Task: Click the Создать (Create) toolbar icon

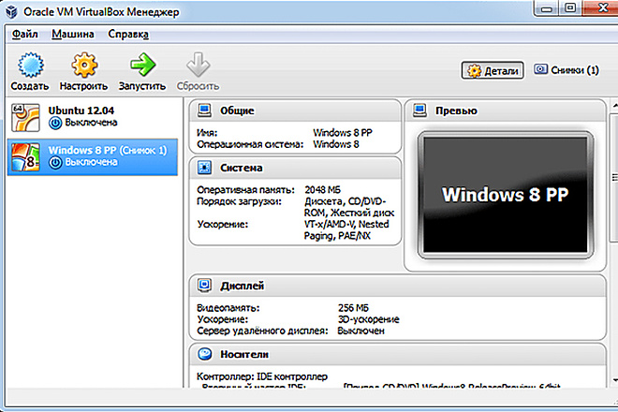Action: coord(33,64)
